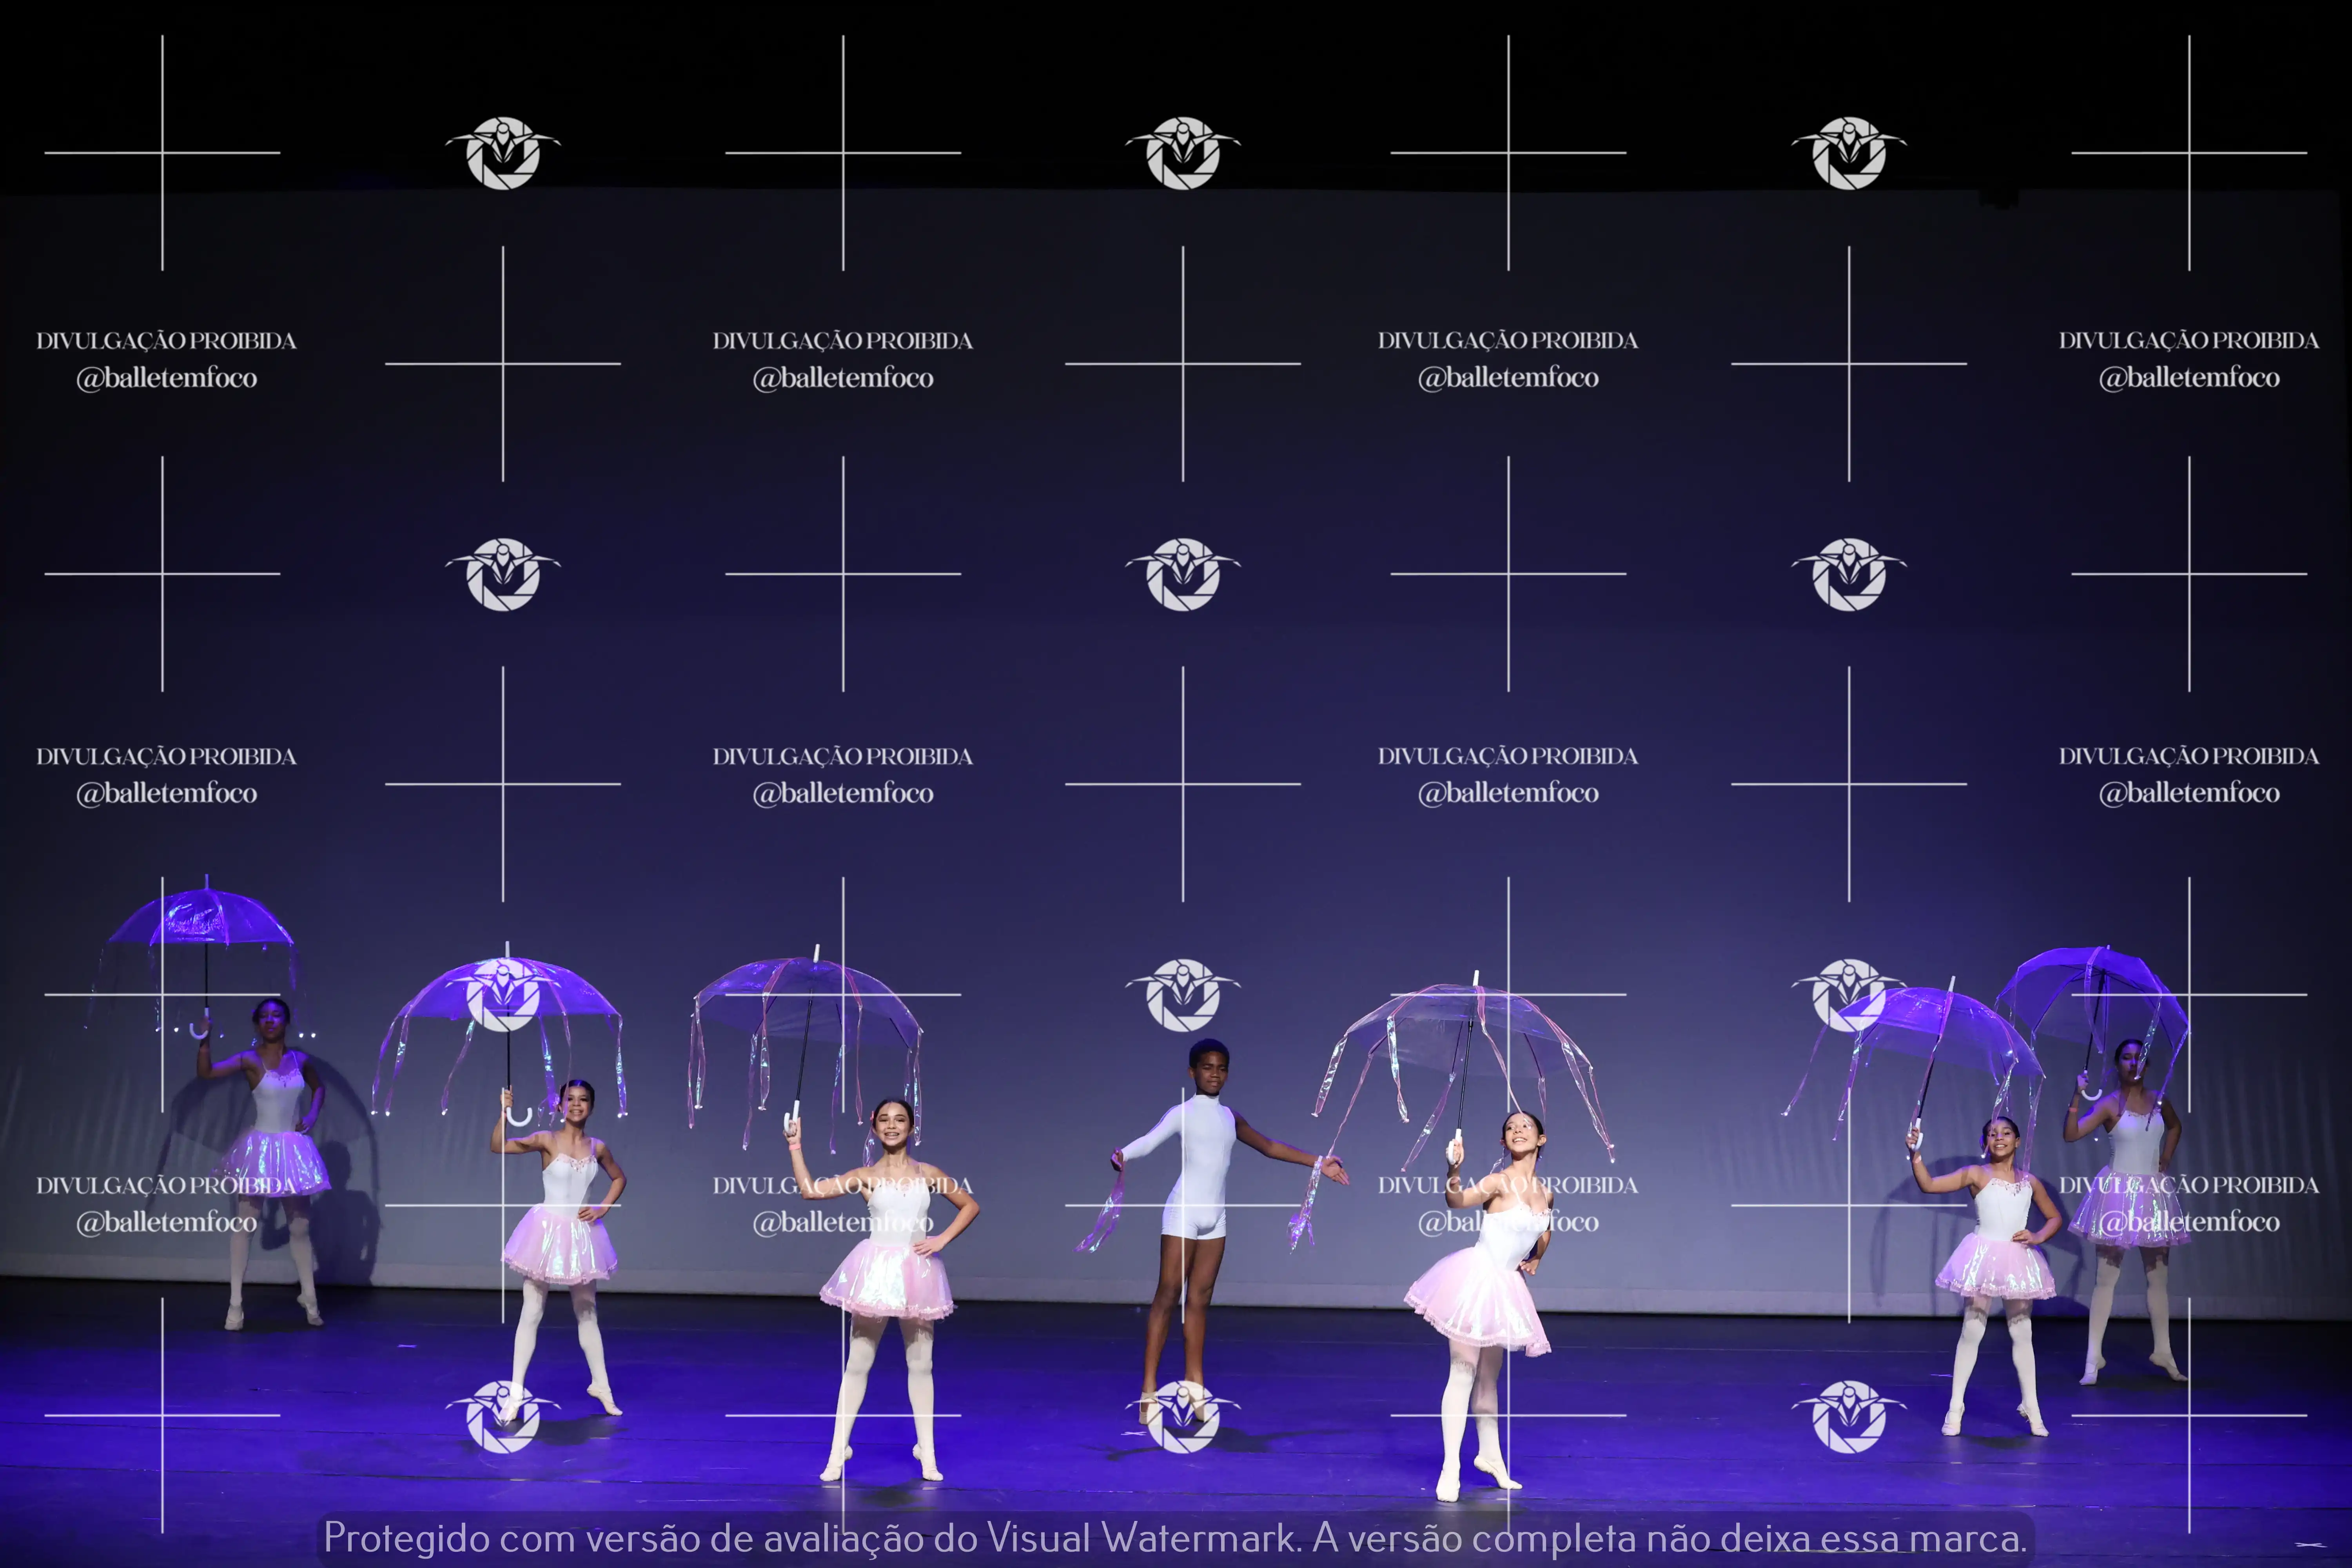2352x1568 pixels.
Task: Click the Visual Watermark trial notice text
Action: [x=1175, y=1538]
